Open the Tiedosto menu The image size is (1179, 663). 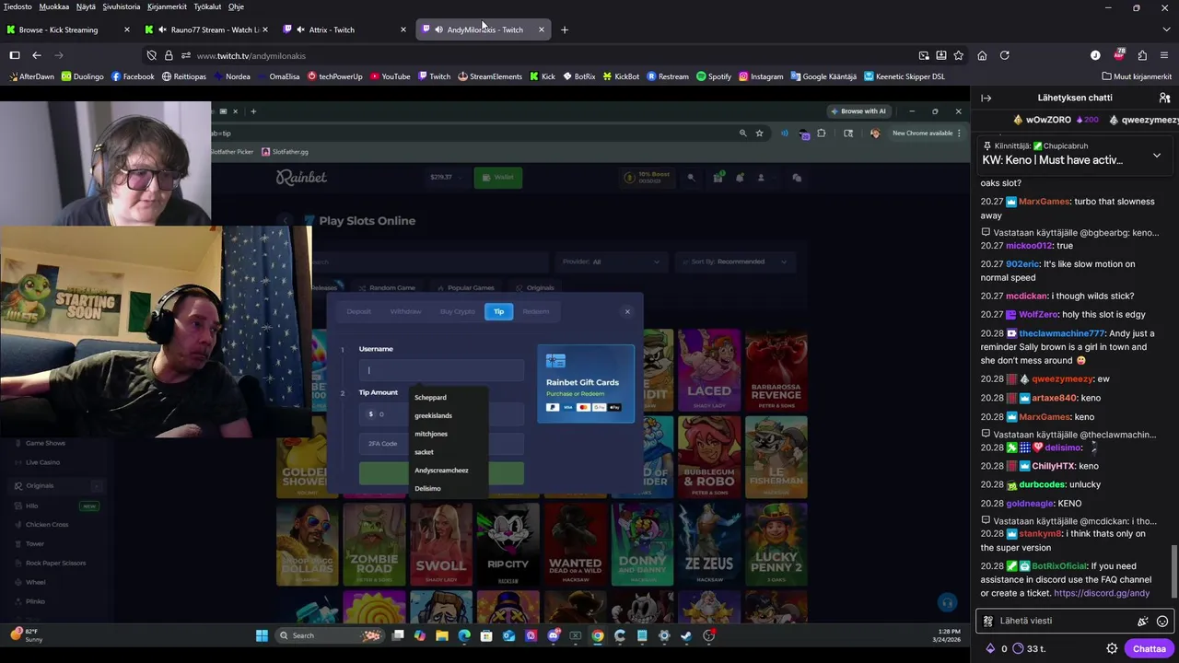[x=18, y=6]
